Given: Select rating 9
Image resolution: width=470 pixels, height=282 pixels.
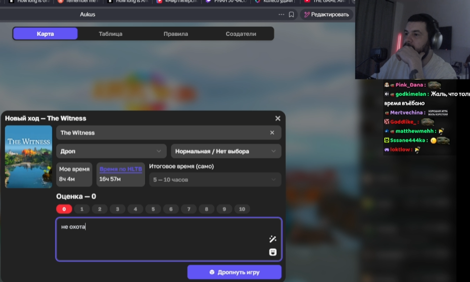Looking at the screenshot, I should click(x=224, y=209).
